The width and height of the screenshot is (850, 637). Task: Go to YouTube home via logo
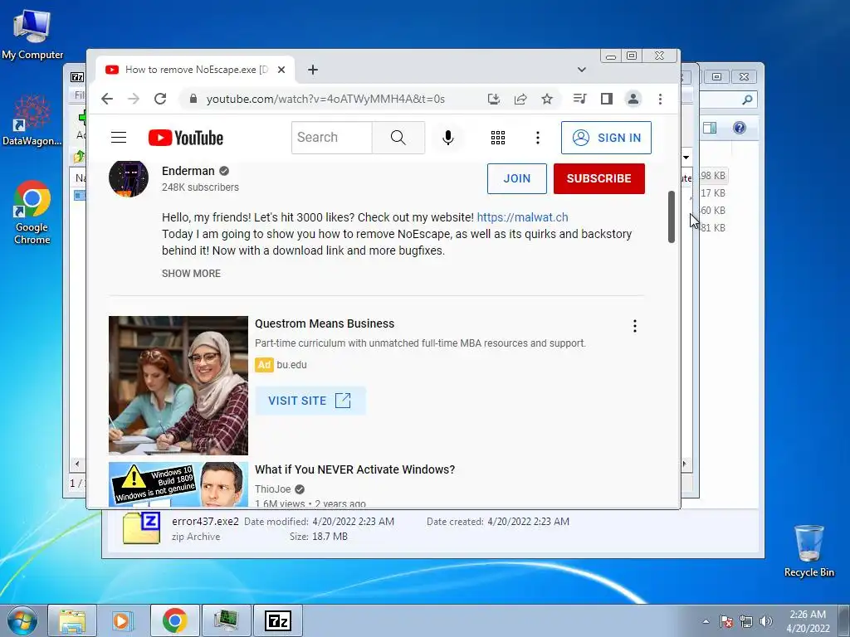186,138
